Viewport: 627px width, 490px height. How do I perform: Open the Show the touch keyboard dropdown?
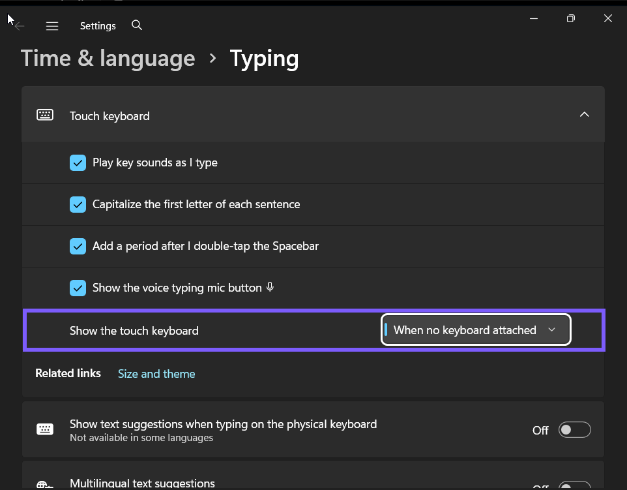(476, 330)
